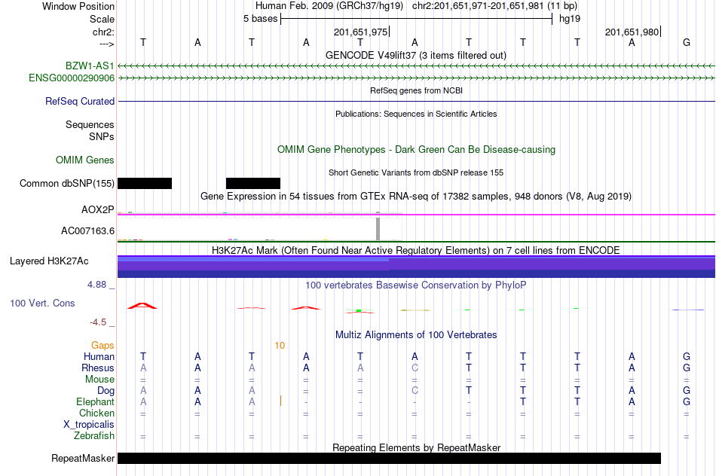Select the RefSeq Curated track label
This screenshot has width=716, height=476.
[80, 102]
